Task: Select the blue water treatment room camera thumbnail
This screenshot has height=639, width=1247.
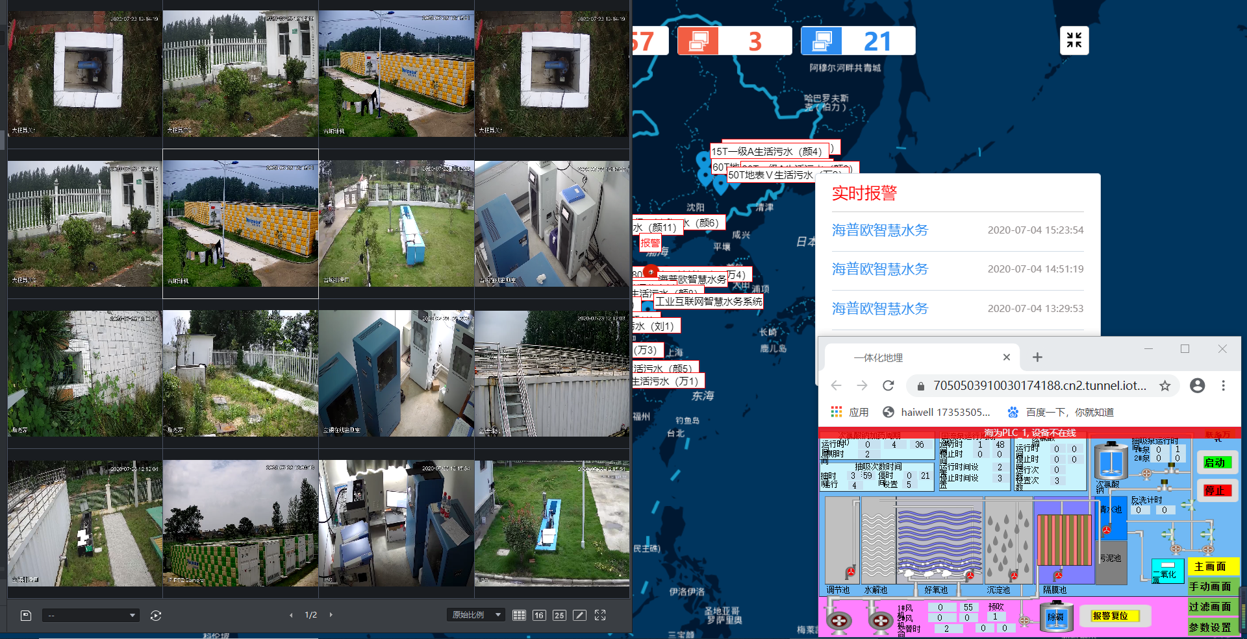Action: [x=552, y=224]
